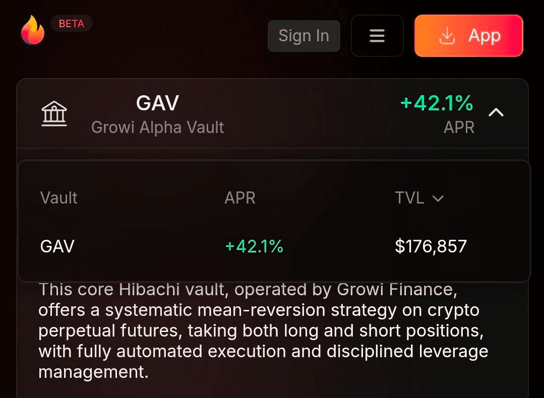The image size is (544, 398).
Task: Click the green +42.1% table cell
Action: (x=254, y=246)
